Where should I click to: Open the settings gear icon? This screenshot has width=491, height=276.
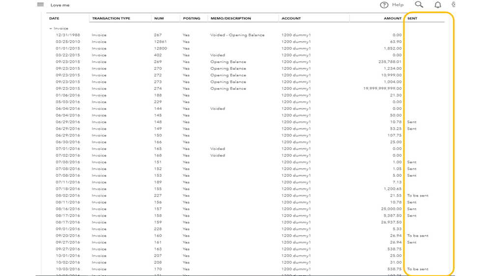point(453,4)
